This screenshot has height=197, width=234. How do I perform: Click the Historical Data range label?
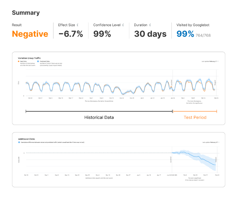[99, 117]
